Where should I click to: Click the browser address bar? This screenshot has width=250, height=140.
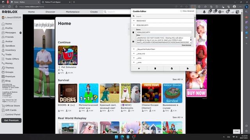[96, 7]
